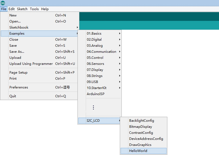Expand the 04.Communication submenu
This screenshot has height=155, width=219.
(101, 52)
